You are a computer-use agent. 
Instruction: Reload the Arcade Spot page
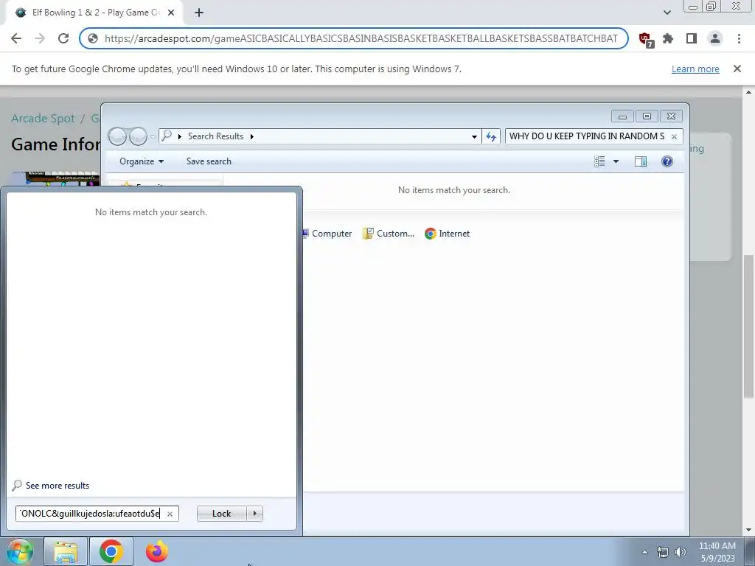pyautogui.click(x=63, y=38)
